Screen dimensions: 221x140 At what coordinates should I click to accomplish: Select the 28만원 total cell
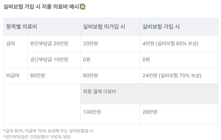179,114
